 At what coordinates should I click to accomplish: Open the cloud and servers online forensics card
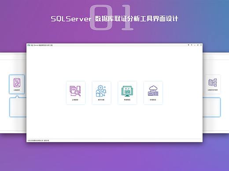click(153, 93)
